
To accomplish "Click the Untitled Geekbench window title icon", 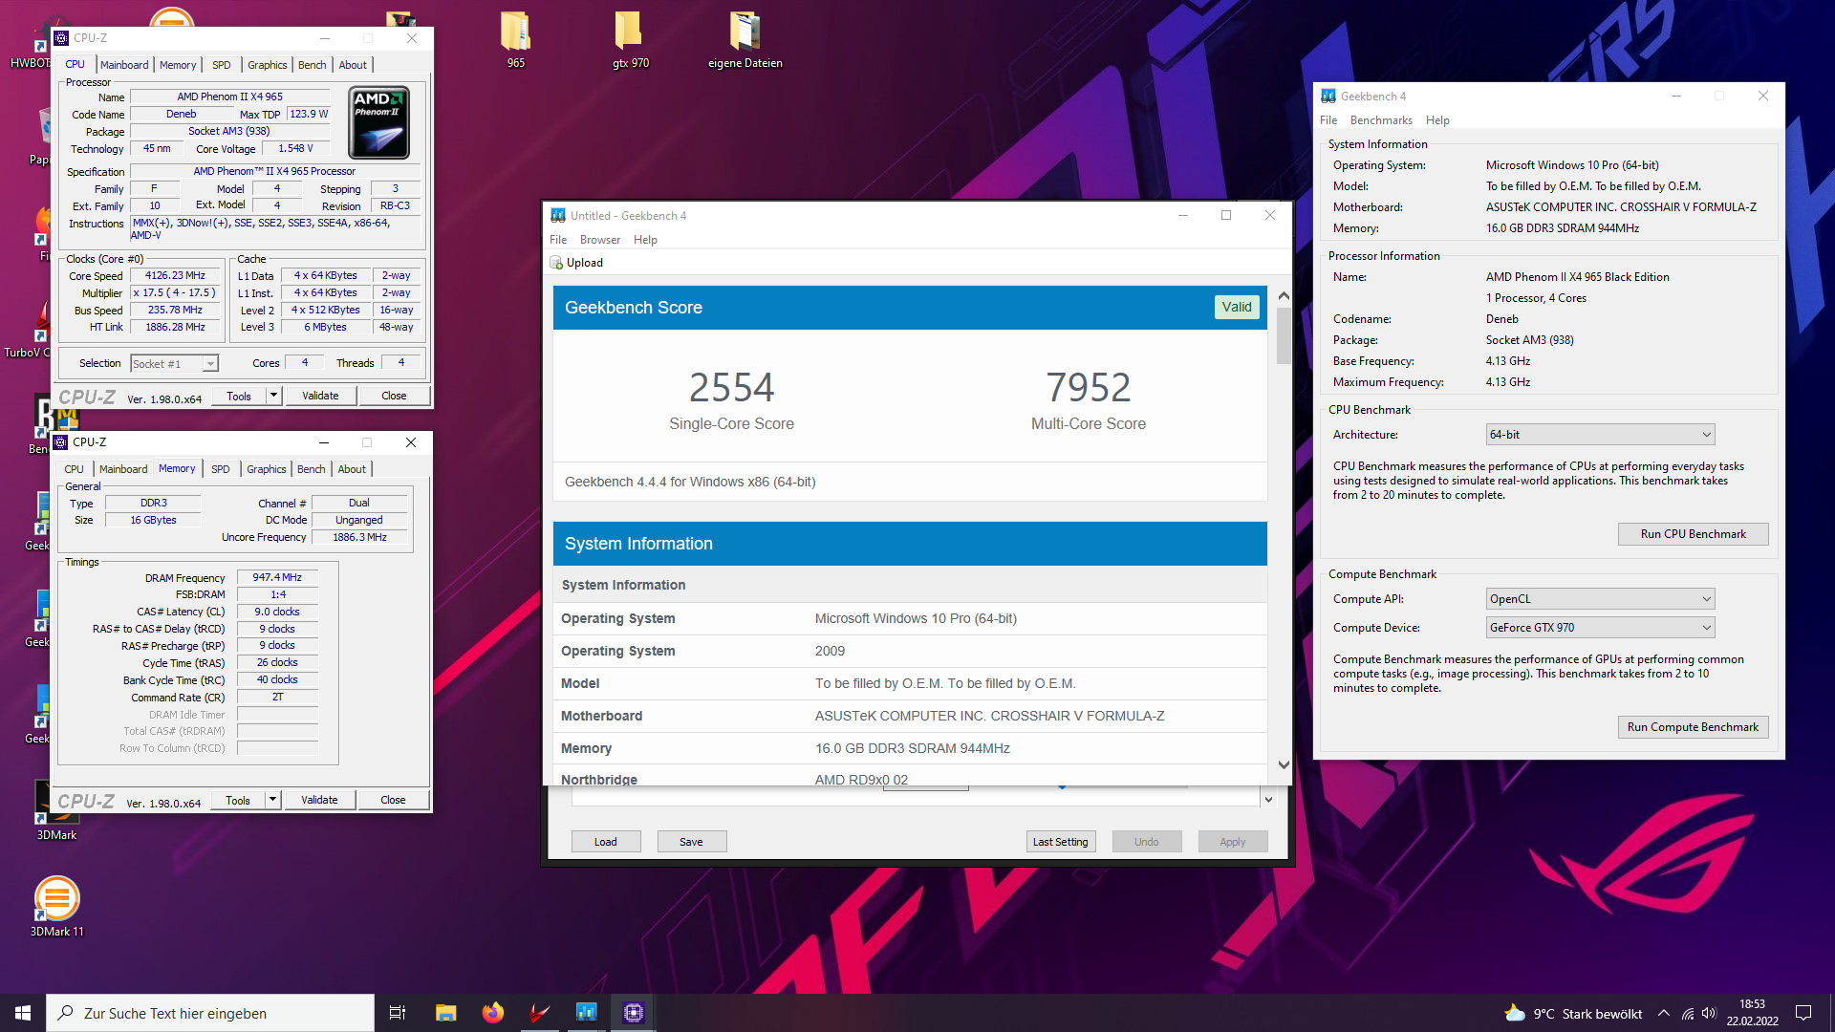I will pyautogui.click(x=558, y=216).
